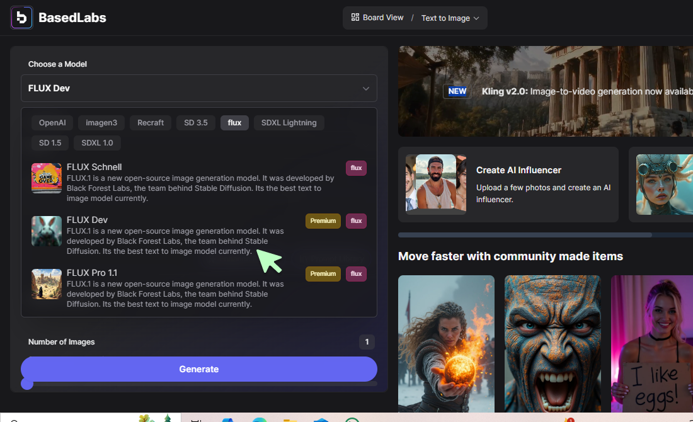Click the Premium badge on FLUX Pro 1.1
This screenshot has height=422, width=693.
point(323,274)
